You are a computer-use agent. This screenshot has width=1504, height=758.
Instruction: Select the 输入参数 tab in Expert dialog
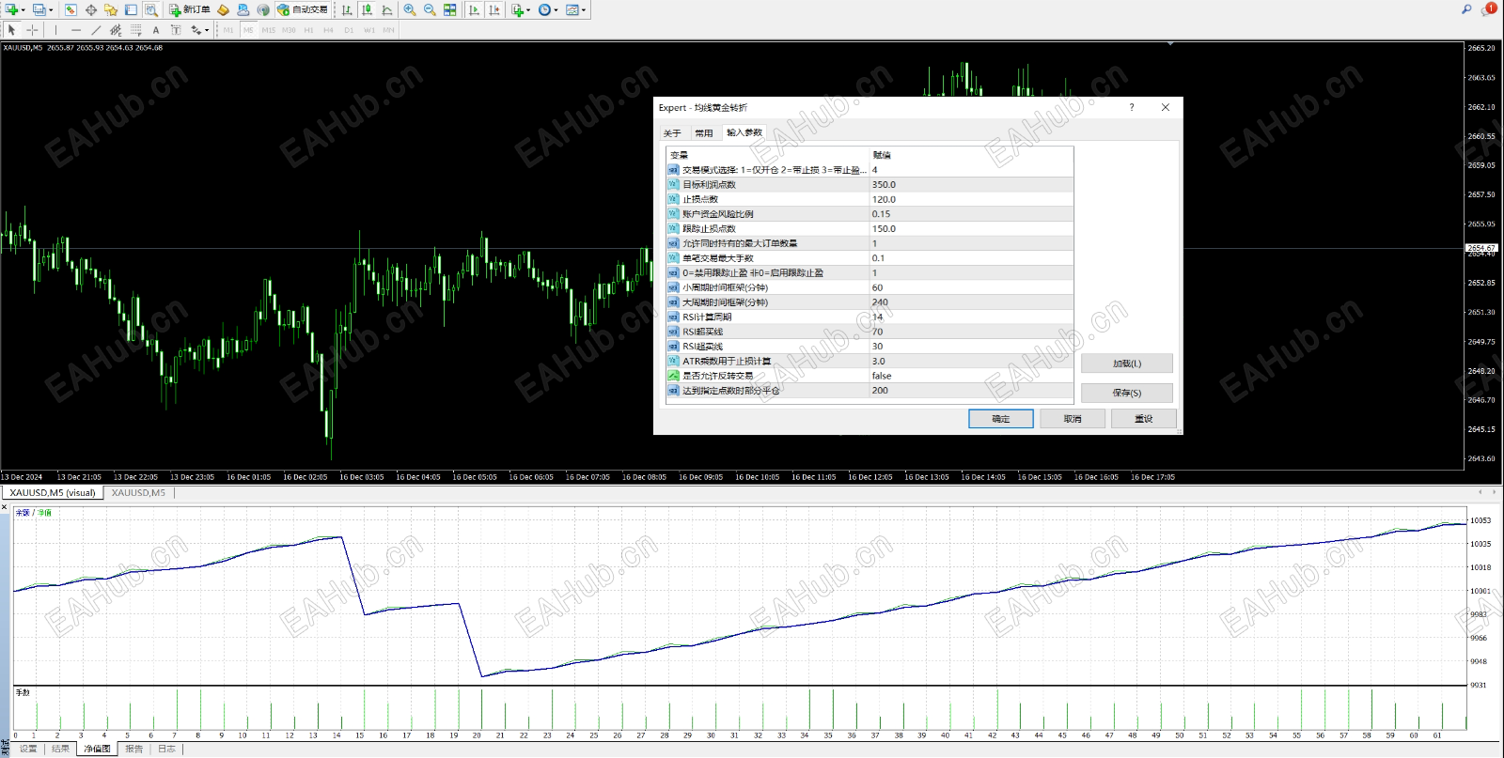[x=744, y=132]
